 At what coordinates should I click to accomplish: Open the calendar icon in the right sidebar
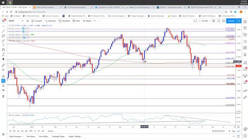(x=245, y=48)
